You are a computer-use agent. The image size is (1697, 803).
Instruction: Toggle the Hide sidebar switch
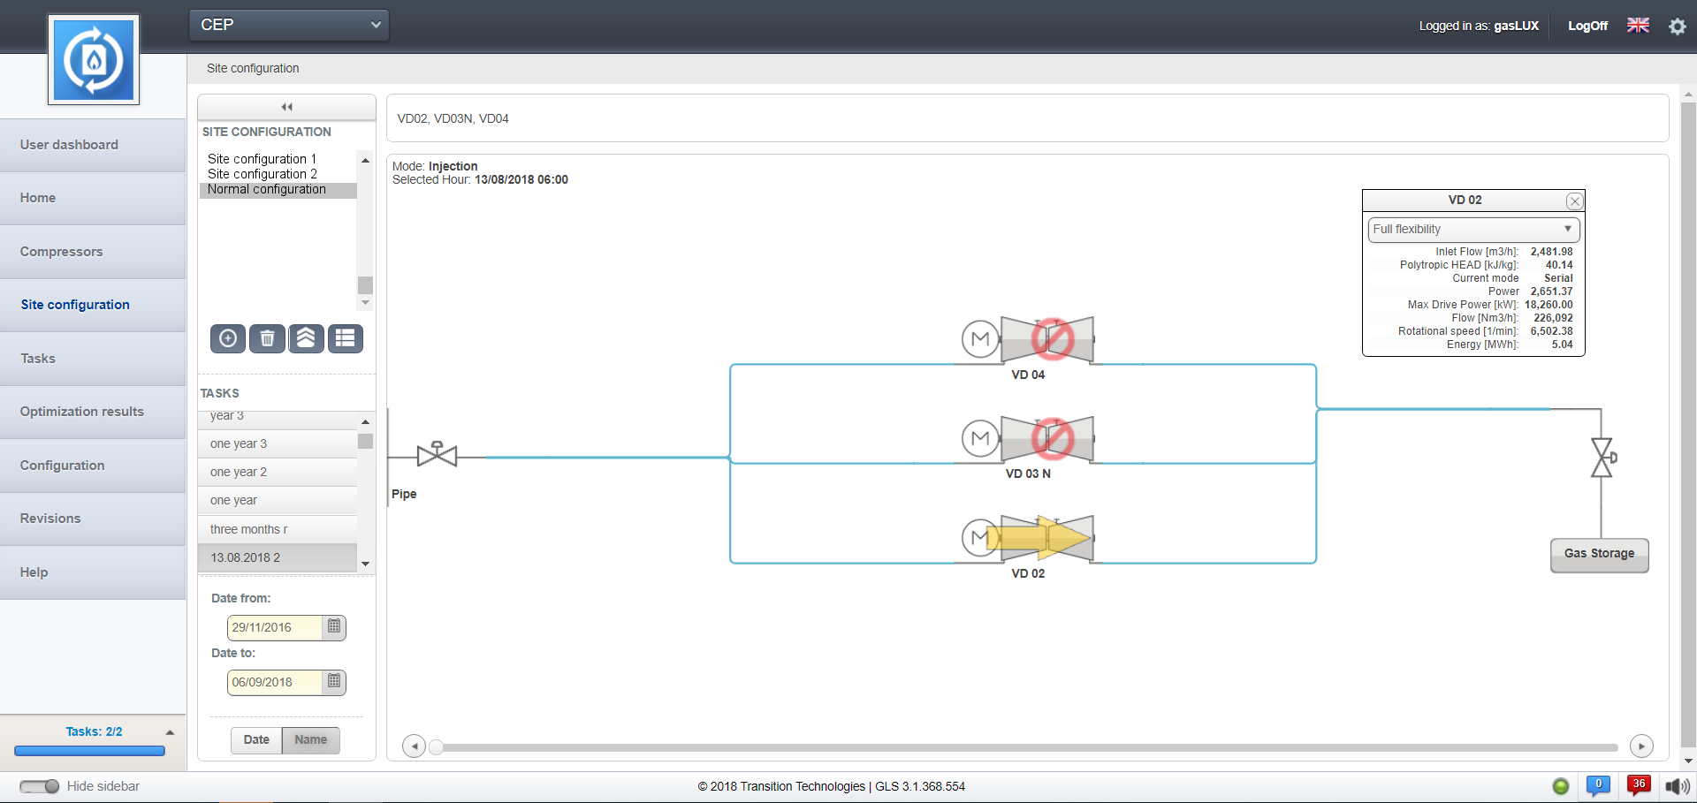pyautogui.click(x=40, y=786)
